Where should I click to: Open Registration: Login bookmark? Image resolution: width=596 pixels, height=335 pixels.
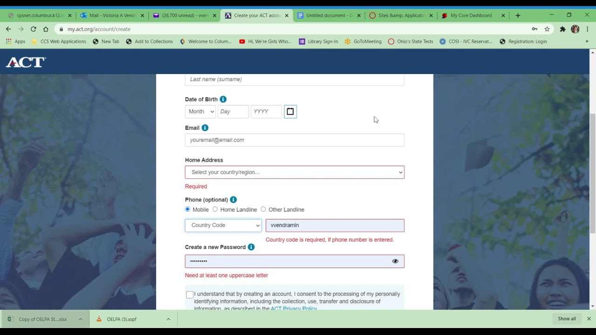click(x=523, y=41)
